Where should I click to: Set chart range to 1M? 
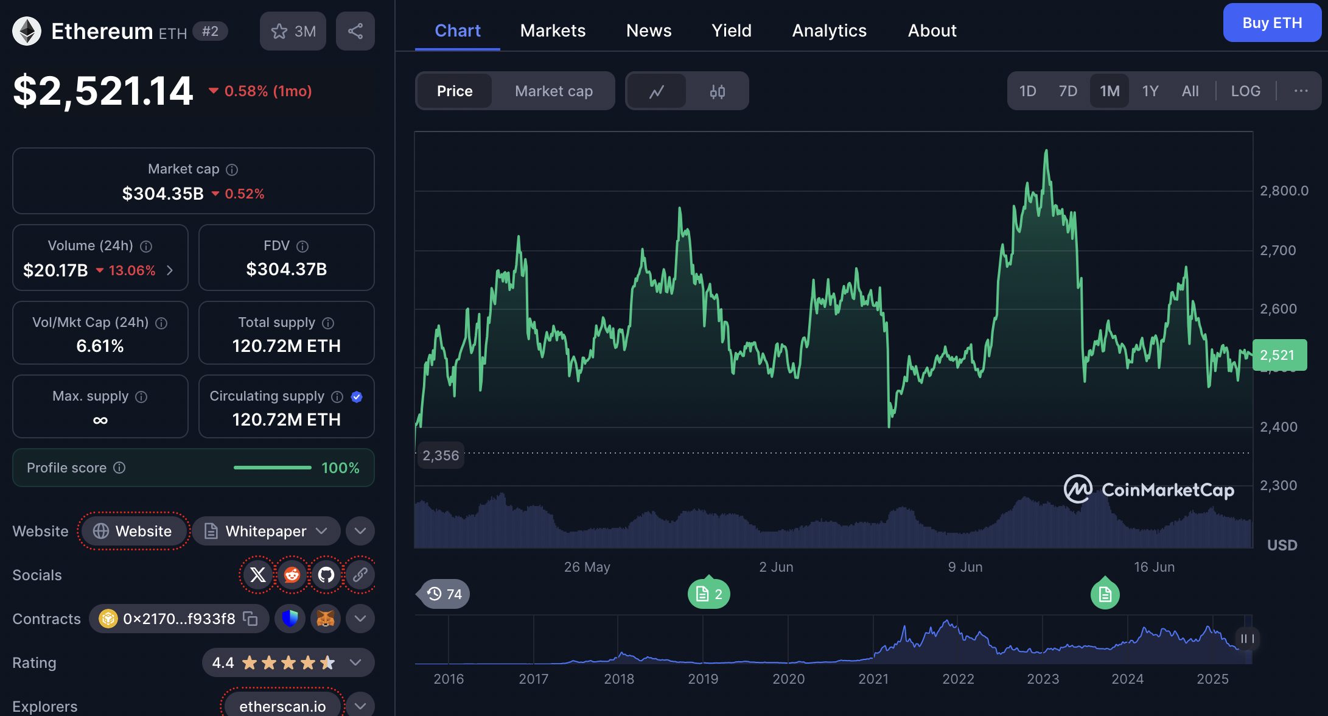click(1110, 91)
